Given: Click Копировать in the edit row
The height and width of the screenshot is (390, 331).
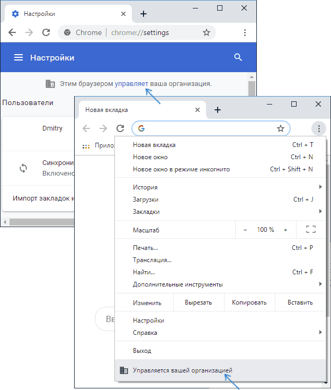Looking at the screenshot, I should click(249, 302).
